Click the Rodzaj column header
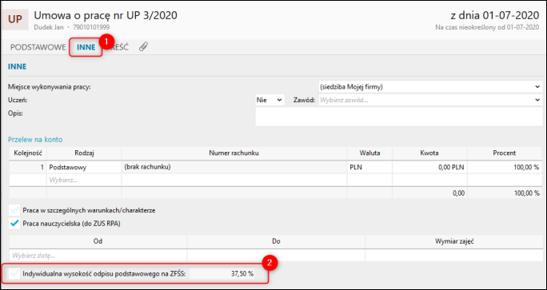 point(84,153)
